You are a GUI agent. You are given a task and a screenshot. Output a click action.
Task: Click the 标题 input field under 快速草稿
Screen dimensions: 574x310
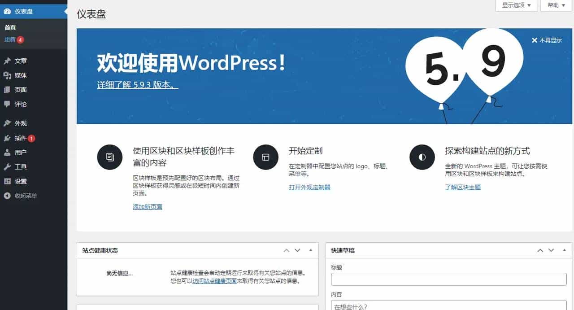[x=448, y=279]
